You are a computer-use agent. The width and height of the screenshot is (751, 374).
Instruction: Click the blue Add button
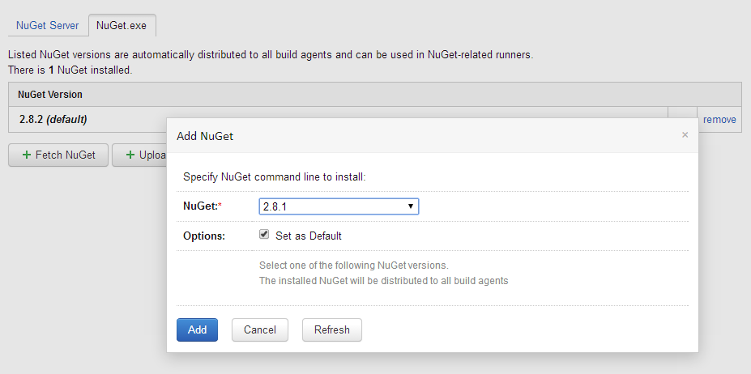coord(197,330)
